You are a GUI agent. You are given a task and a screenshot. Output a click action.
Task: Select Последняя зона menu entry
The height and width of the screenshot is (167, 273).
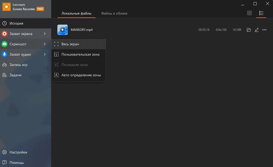[78, 65]
